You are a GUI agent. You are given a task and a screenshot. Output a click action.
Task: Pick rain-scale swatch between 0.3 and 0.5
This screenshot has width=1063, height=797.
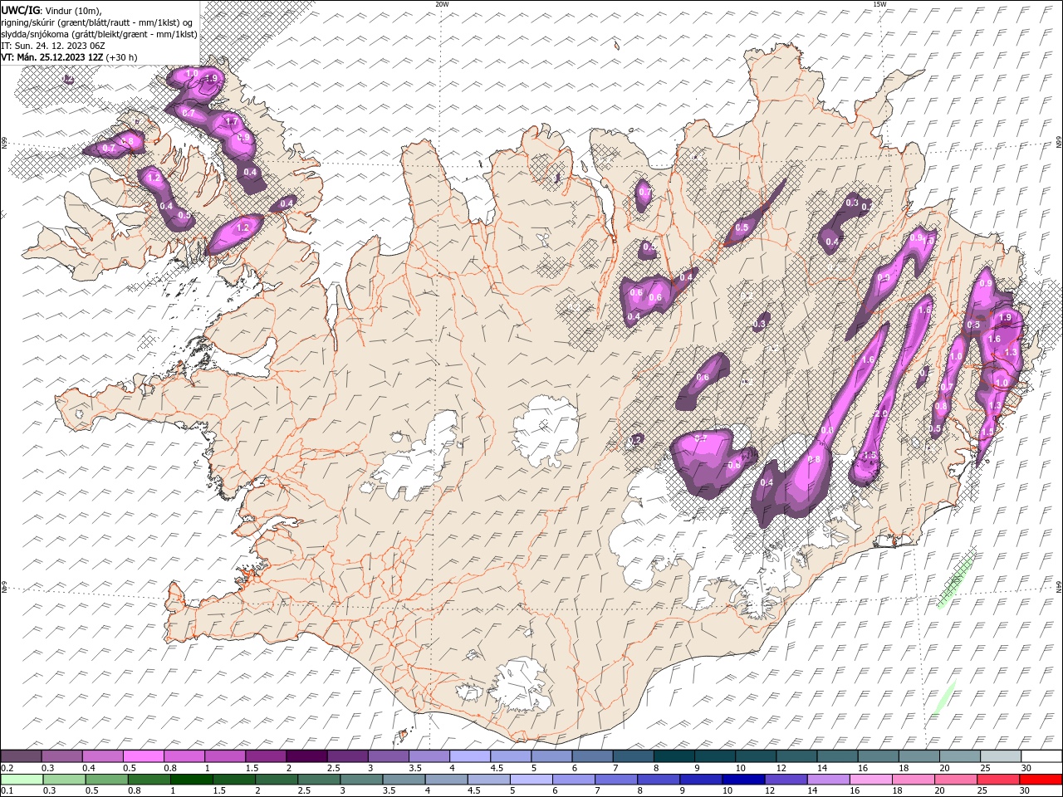coord(64,780)
